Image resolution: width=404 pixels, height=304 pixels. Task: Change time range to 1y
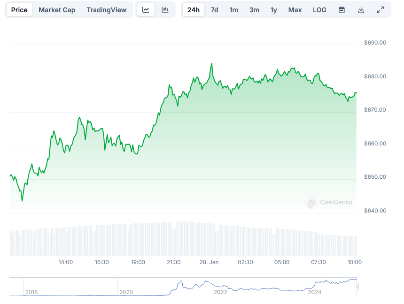(273, 10)
